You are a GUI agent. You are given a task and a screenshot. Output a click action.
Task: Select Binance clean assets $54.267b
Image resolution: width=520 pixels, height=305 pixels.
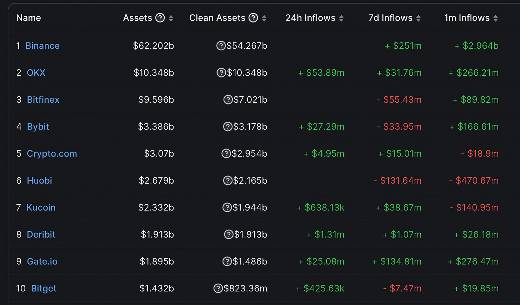coord(247,46)
